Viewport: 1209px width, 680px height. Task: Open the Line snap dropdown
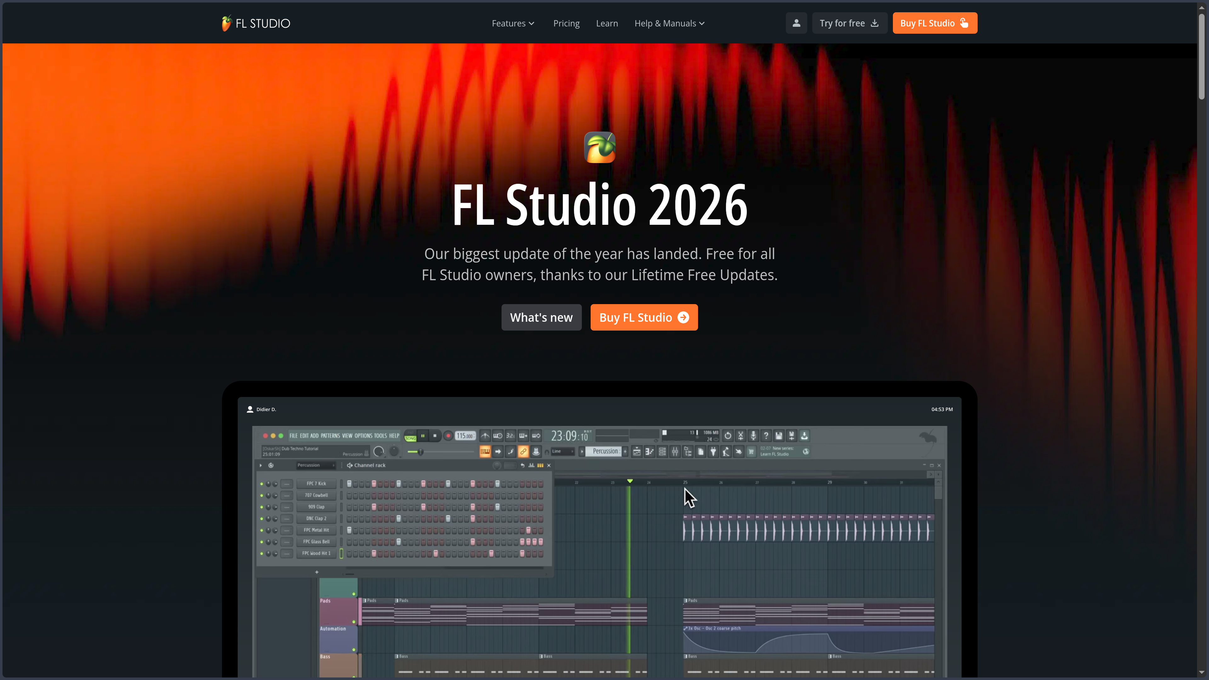(x=563, y=451)
